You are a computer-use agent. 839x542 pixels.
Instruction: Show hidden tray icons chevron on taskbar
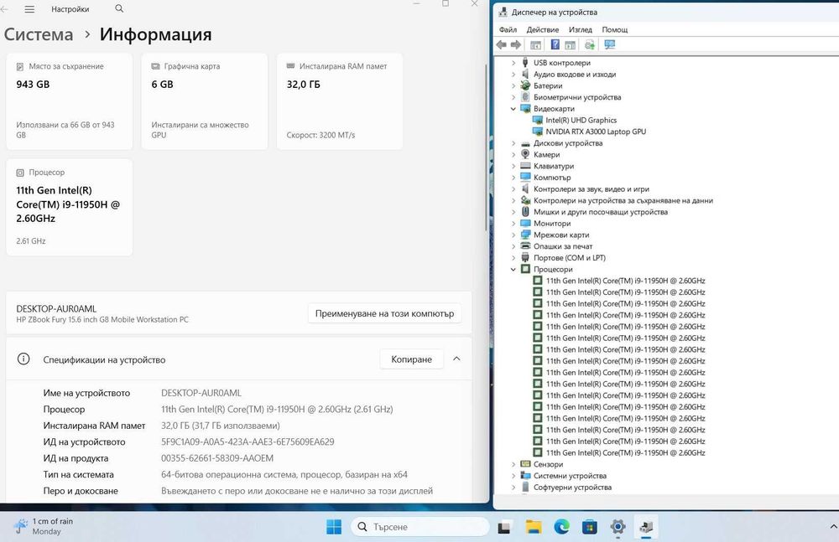pyautogui.click(x=832, y=527)
